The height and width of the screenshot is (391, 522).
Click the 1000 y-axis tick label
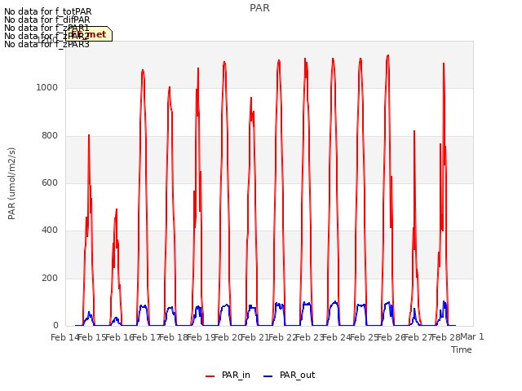pos(47,88)
